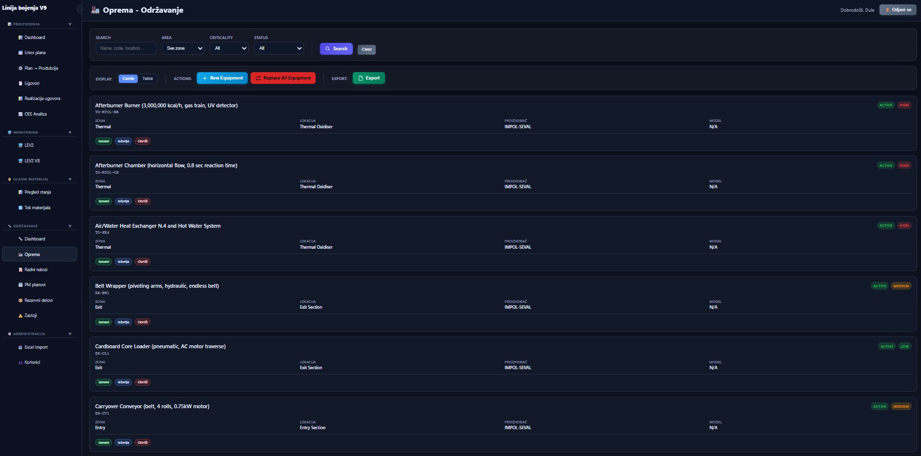Click the Rezervni delovi icon
Screen dimensions: 921x456
(x=21, y=300)
